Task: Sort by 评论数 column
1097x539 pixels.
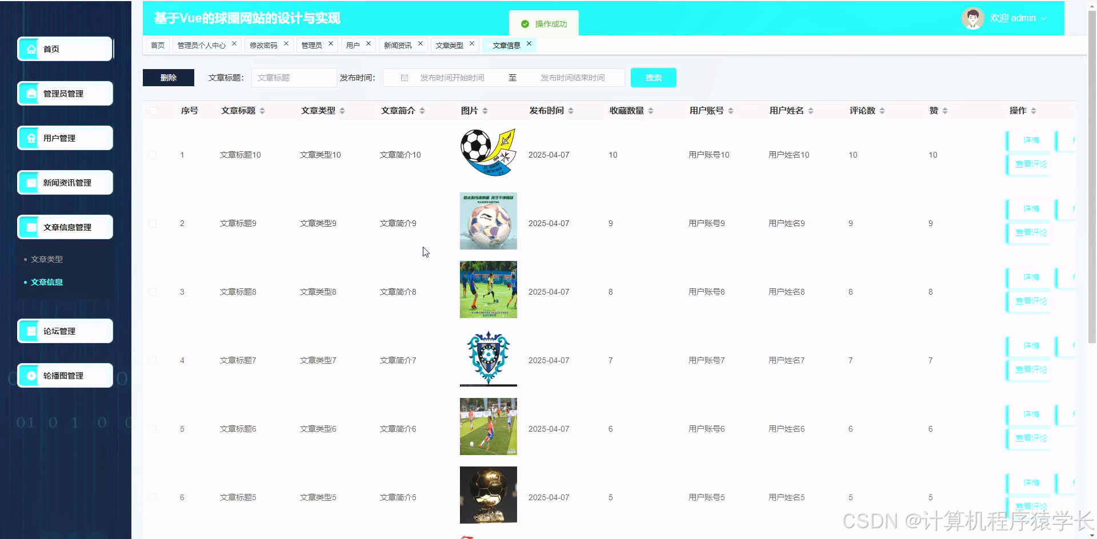Action: point(882,111)
